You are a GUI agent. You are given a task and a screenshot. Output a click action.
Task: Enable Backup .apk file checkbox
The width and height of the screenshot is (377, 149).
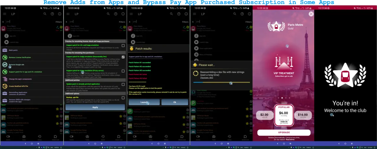[123, 98]
